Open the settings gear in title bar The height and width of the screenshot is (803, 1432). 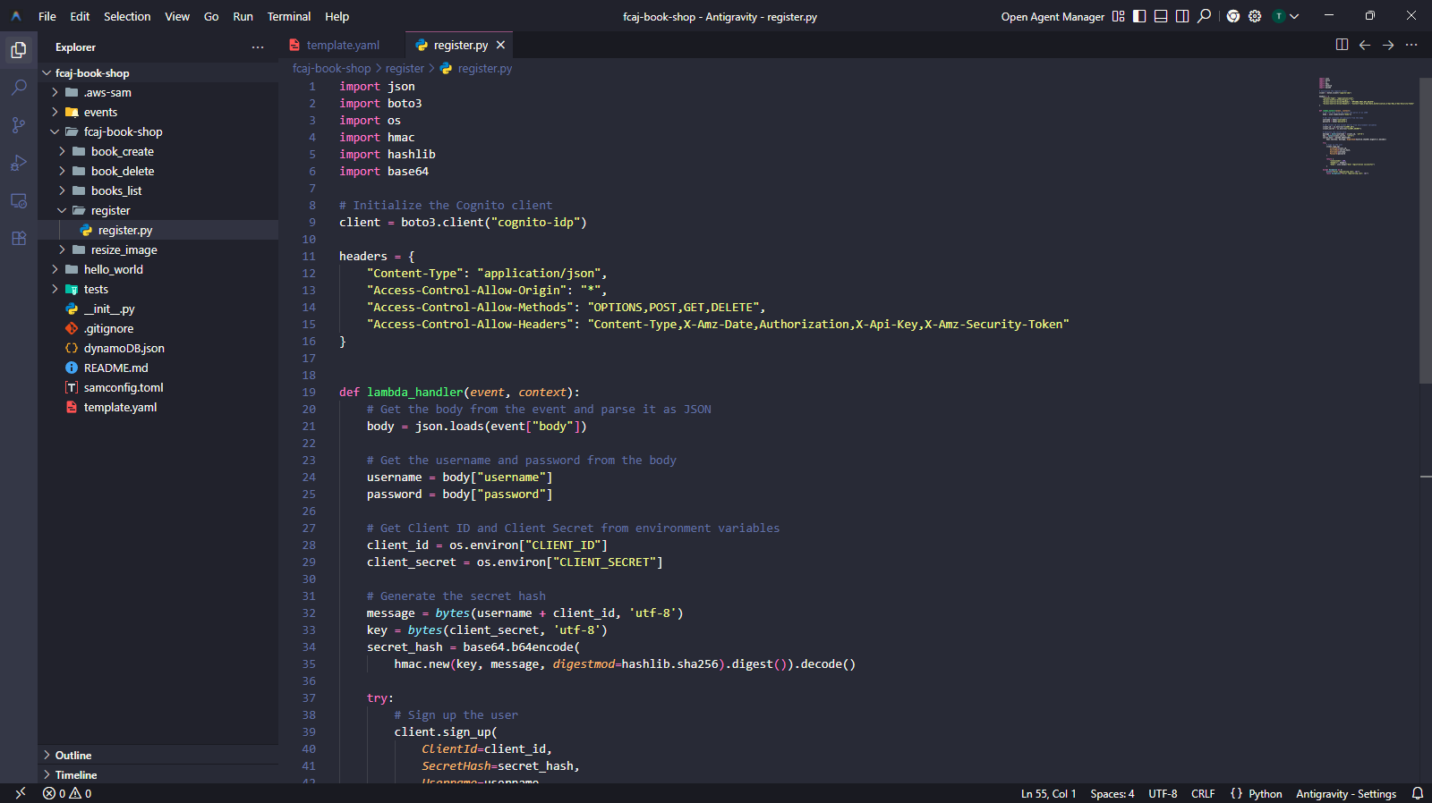pyautogui.click(x=1255, y=16)
